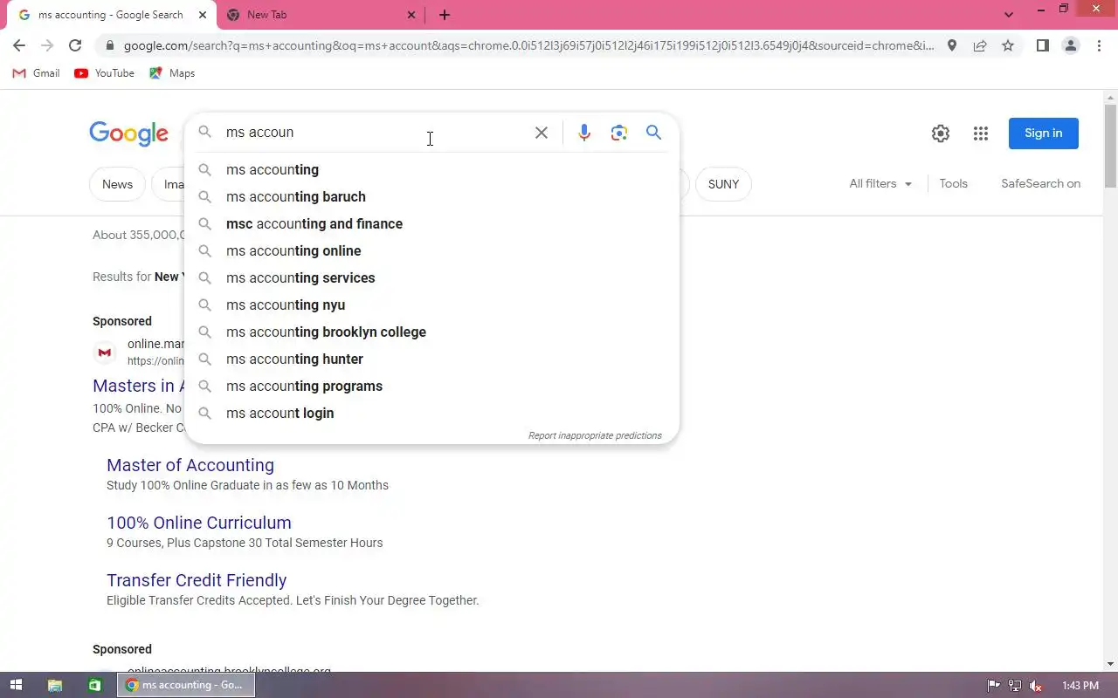
Task: Open the Tools option
Action: pyautogui.click(x=954, y=184)
